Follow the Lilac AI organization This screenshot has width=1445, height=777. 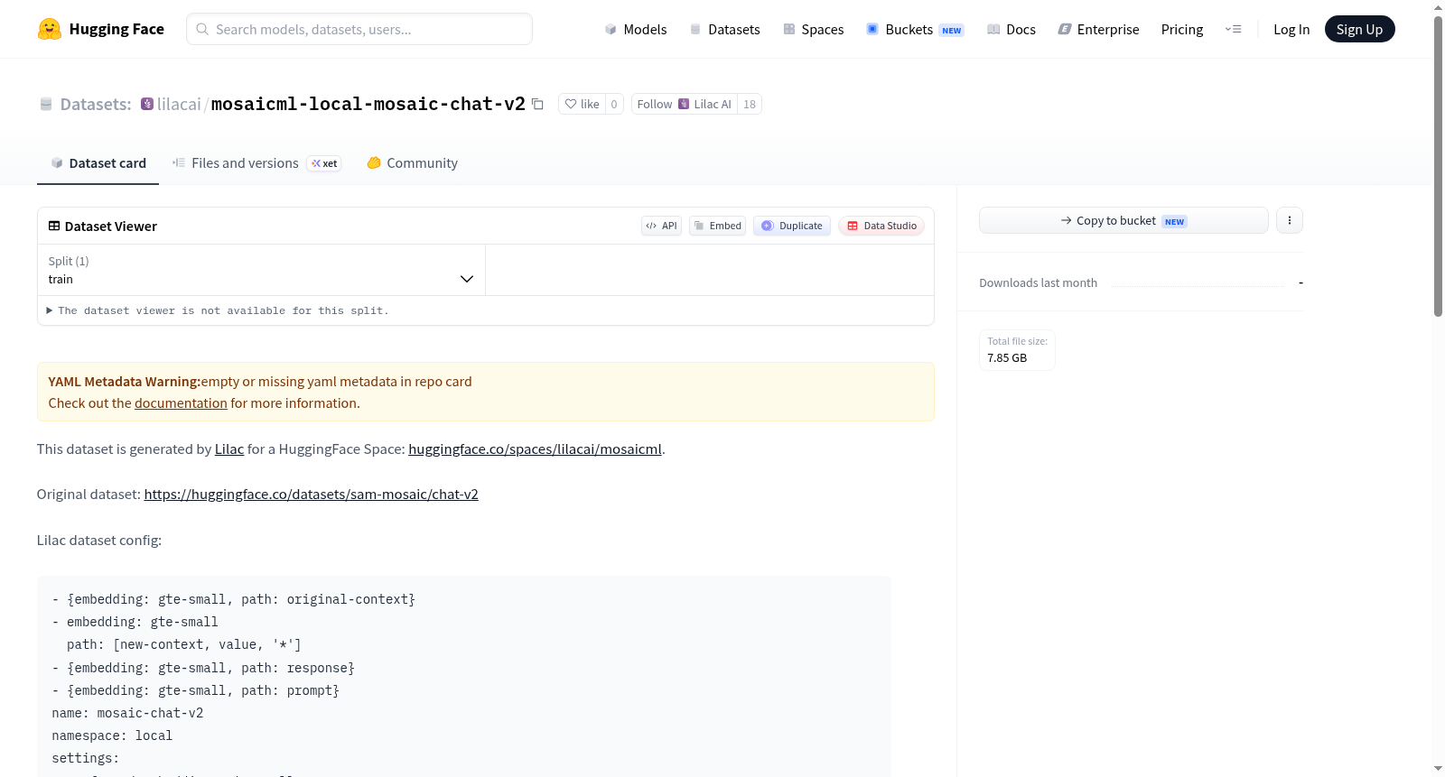tap(685, 104)
